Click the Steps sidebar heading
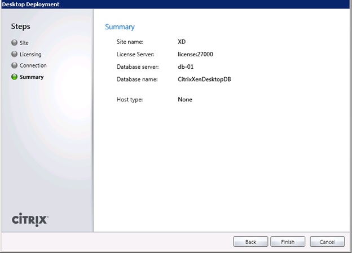 21,26
